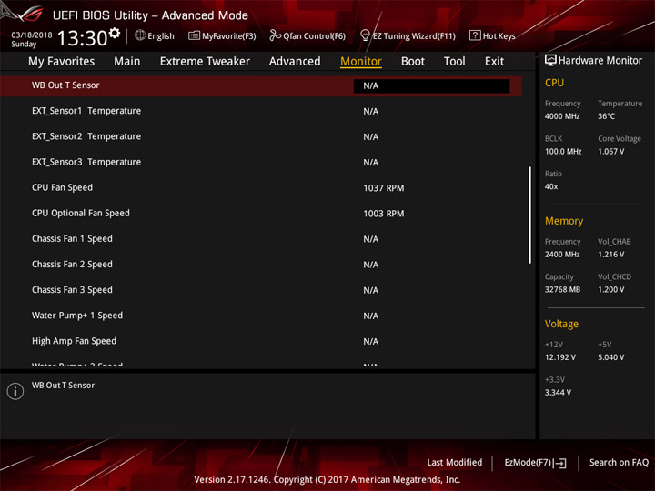Click the Hardware Monitor screen icon

550,61
